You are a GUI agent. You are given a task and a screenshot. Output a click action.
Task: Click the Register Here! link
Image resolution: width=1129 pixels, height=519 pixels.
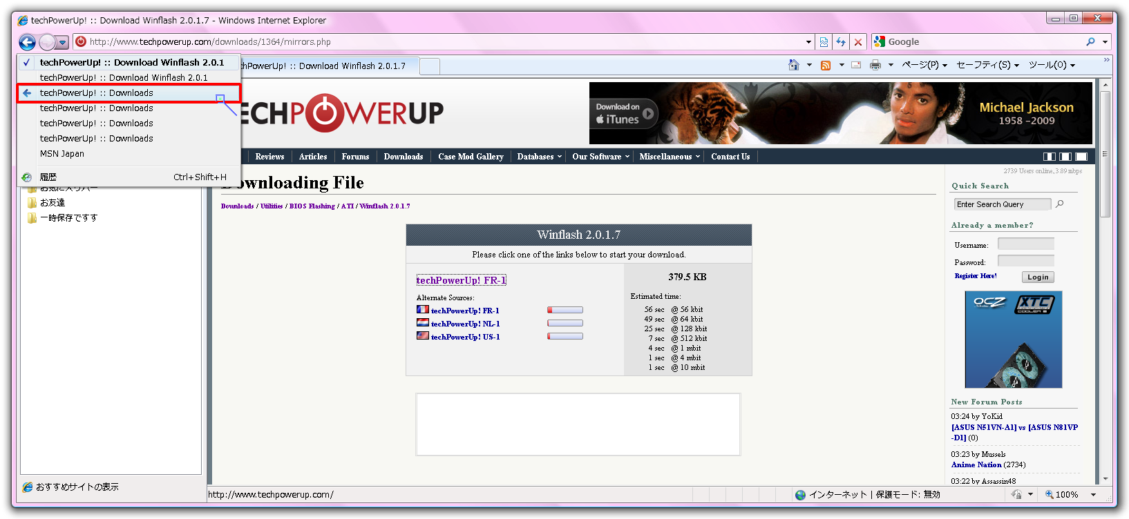(x=976, y=276)
